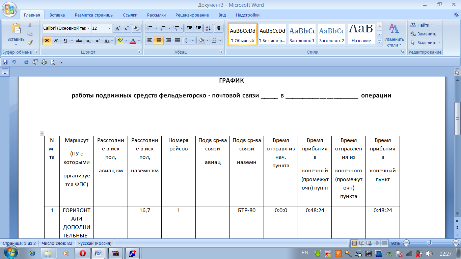Align text to the left
Image resolution: width=461 pixels, height=259 pixels.
(x=150, y=41)
